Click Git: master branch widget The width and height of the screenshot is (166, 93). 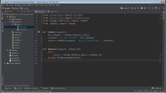coord(154,91)
